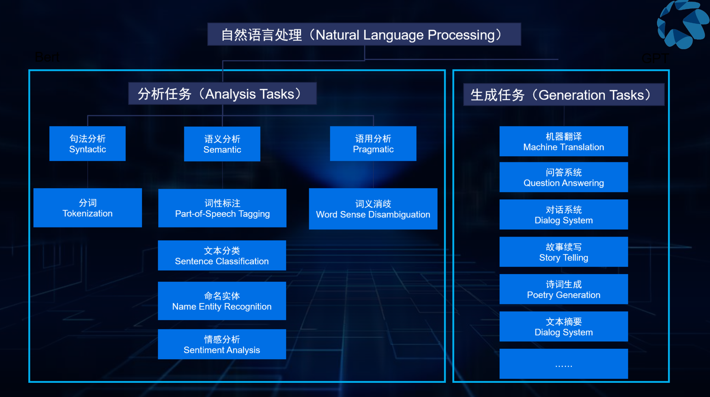Click the Natural Language Processing title bar
The image size is (710, 397).
[x=364, y=35]
